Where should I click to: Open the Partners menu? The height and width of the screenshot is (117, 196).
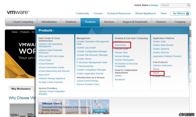(161, 22)
